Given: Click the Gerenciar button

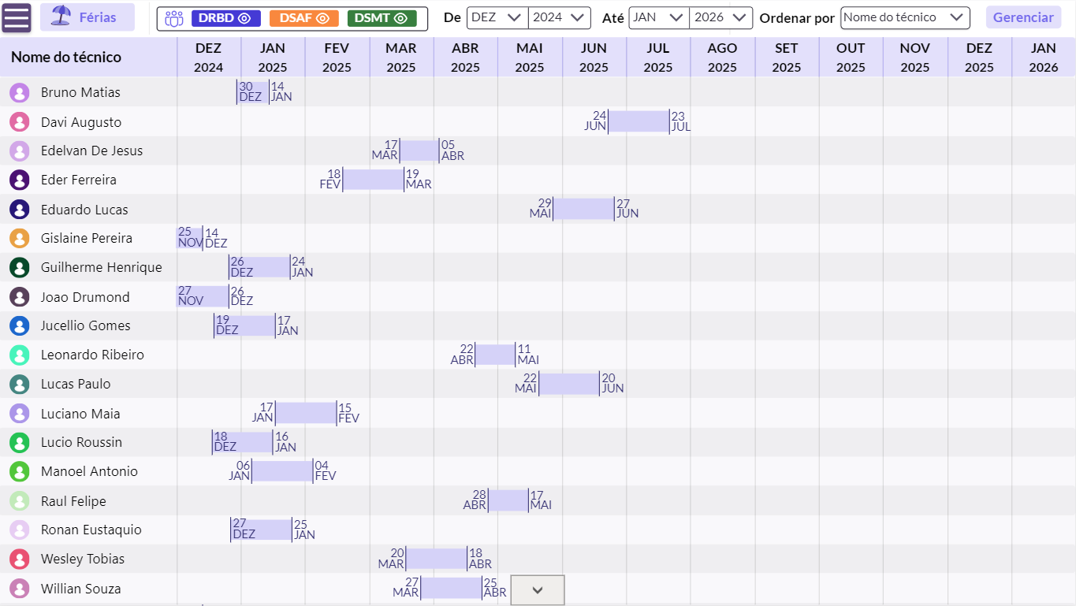Looking at the screenshot, I should point(1023,17).
